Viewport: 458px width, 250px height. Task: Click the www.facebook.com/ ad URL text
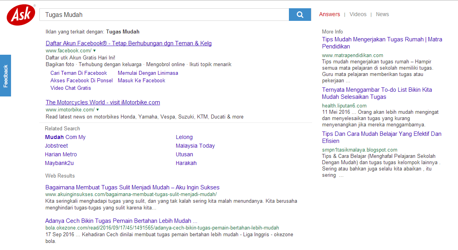pyautogui.click(x=68, y=51)
